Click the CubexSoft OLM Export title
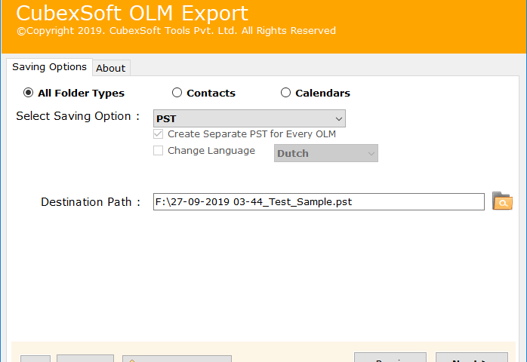The width and height of the screenshot is (527, 362). click(132, 13)
